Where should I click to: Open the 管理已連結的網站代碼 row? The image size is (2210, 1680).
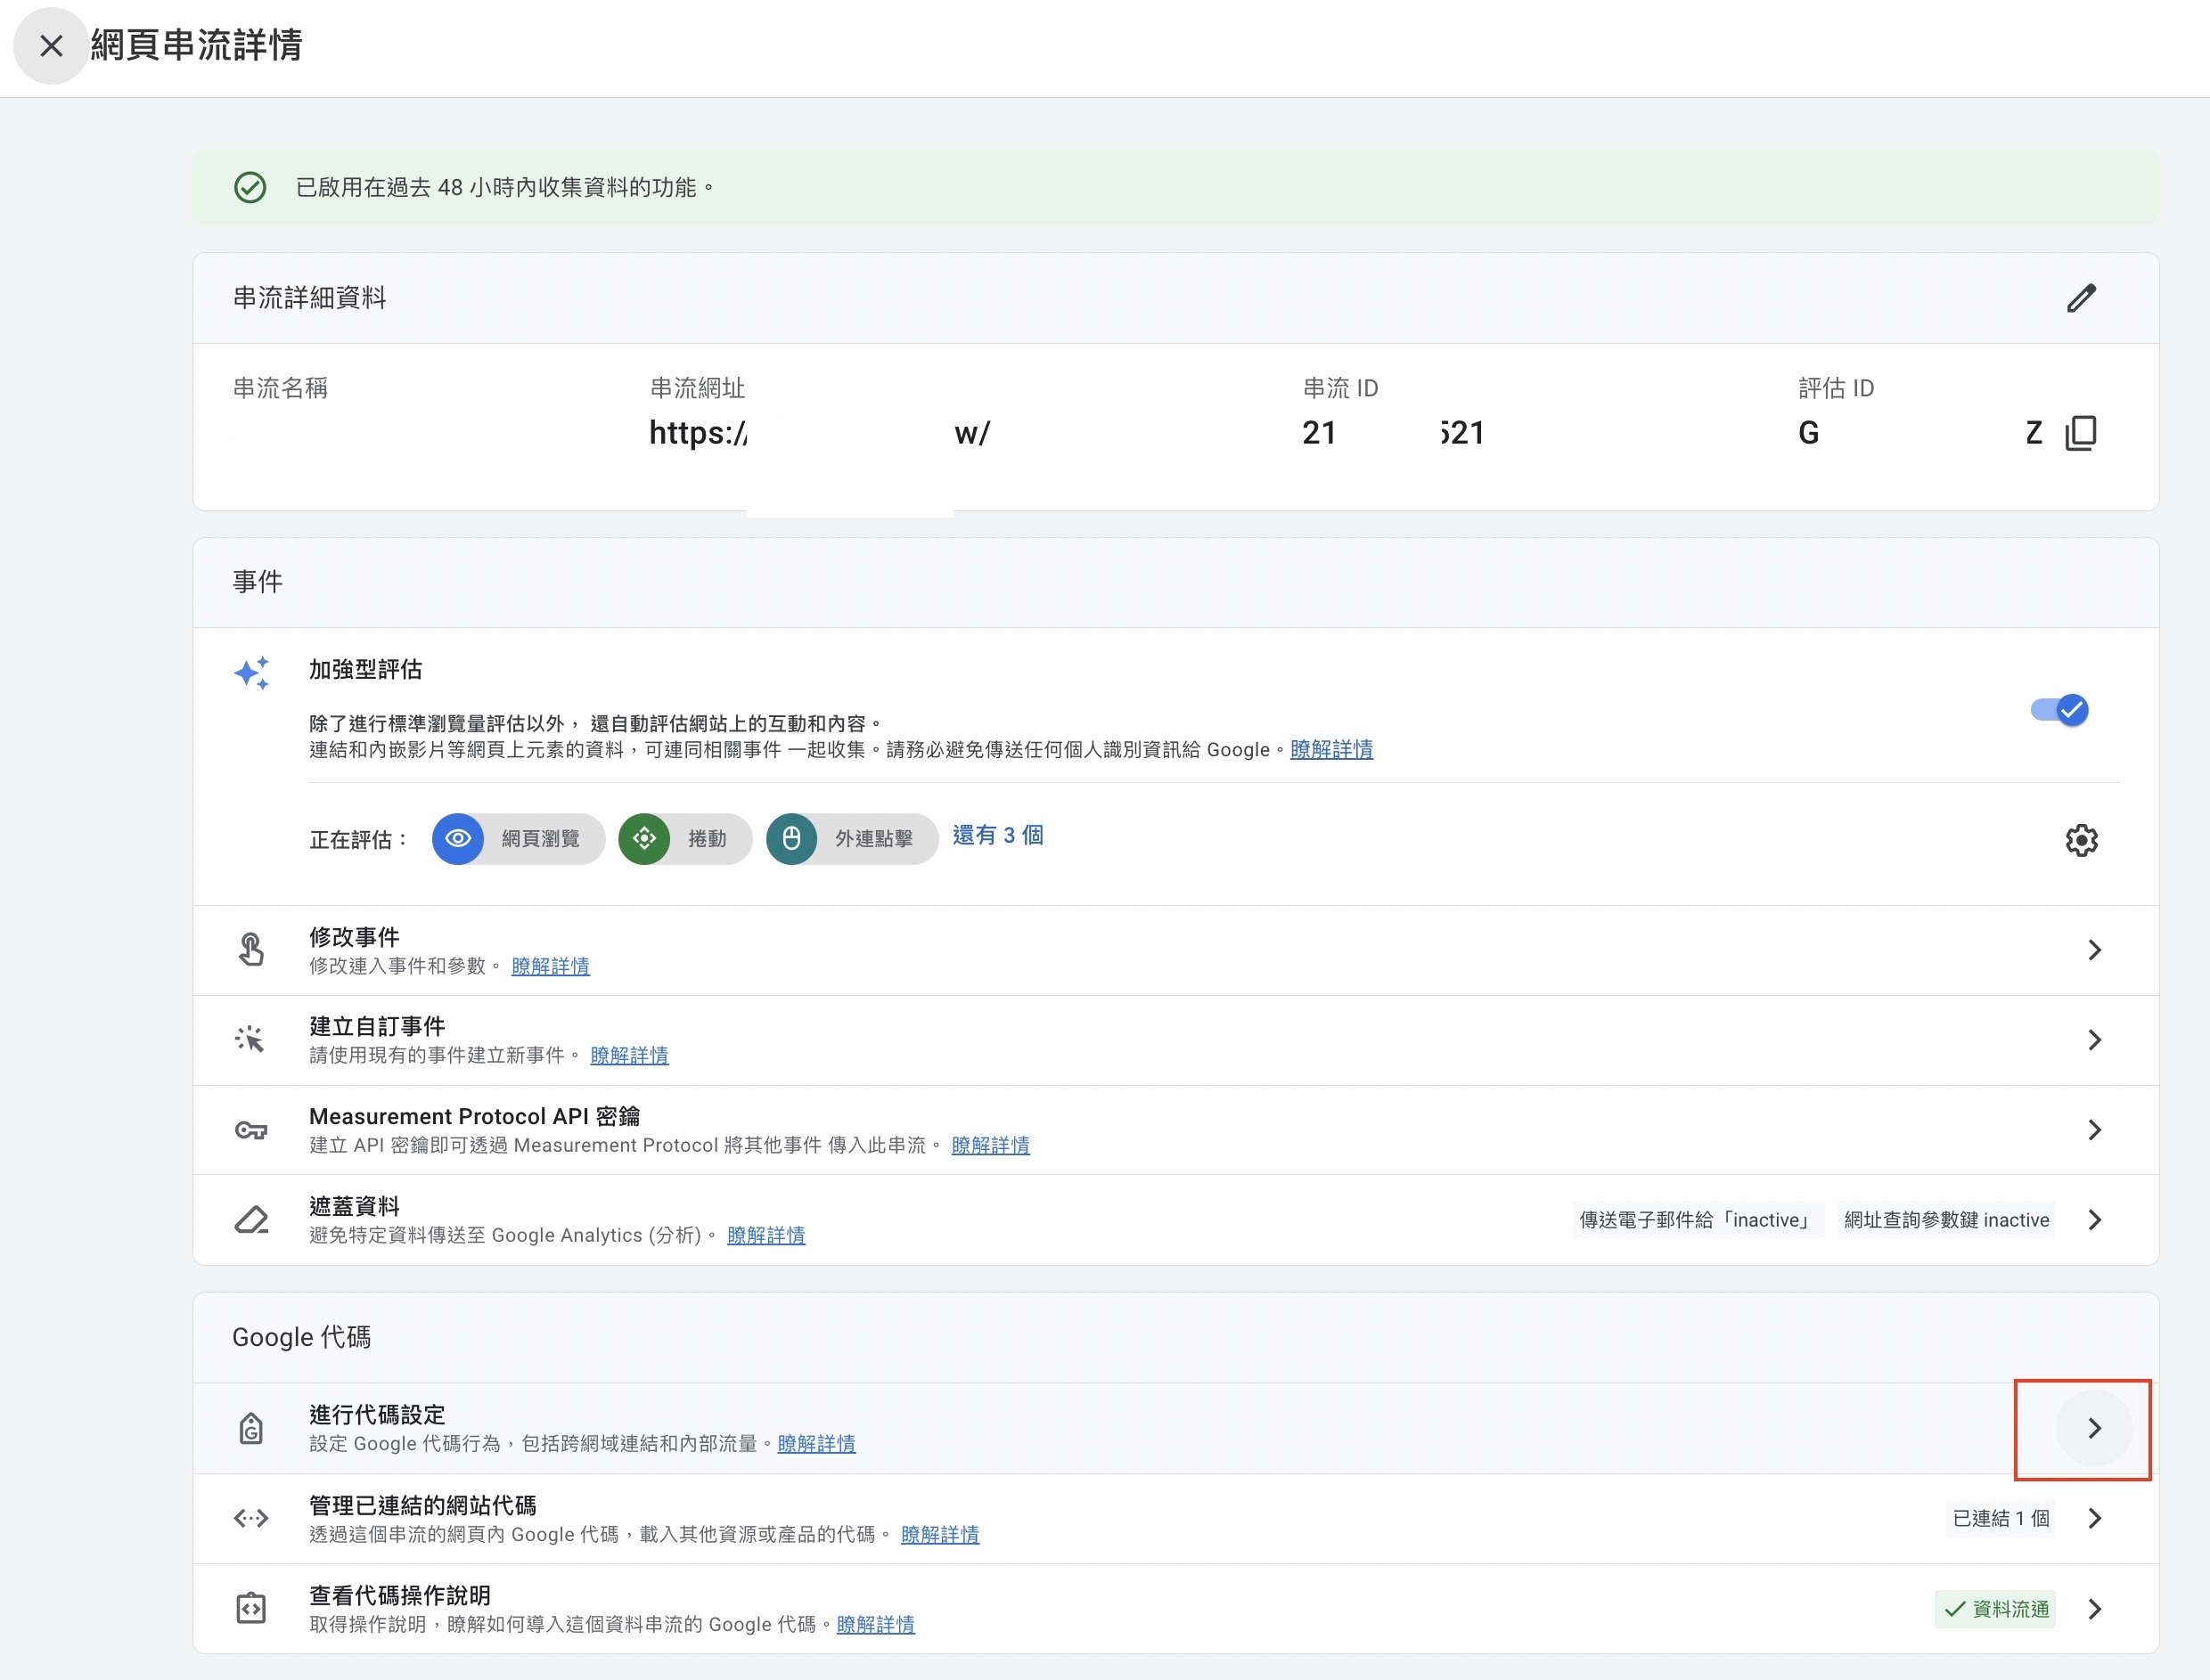(x=2094, y=1518)
